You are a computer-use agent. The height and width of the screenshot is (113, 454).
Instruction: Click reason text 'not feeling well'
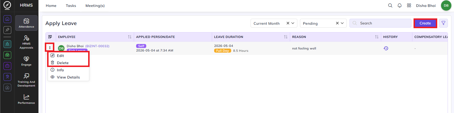[x=304, y=48]
